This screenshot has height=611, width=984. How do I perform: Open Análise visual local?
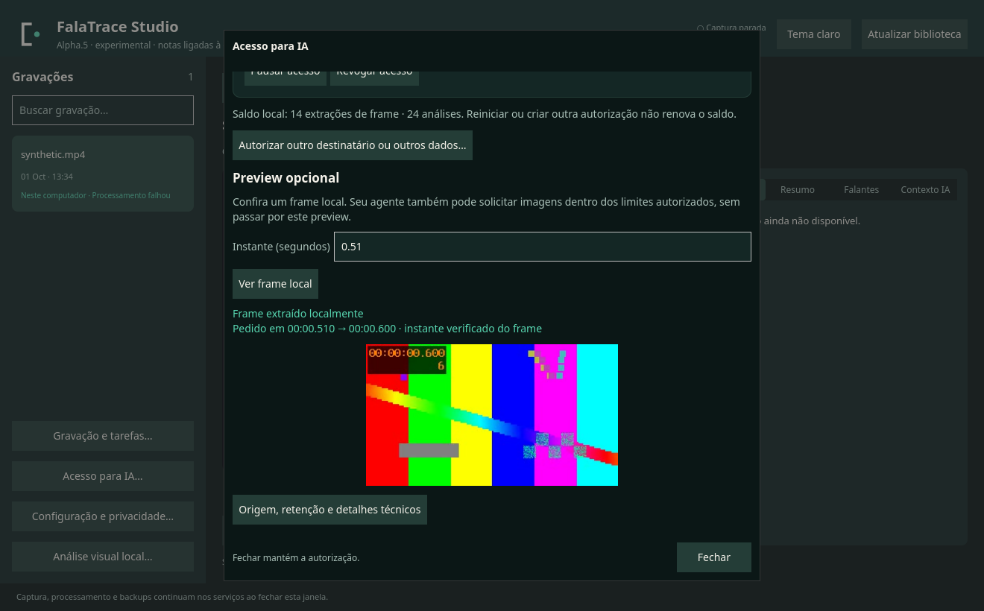click(x=103, y=557)
